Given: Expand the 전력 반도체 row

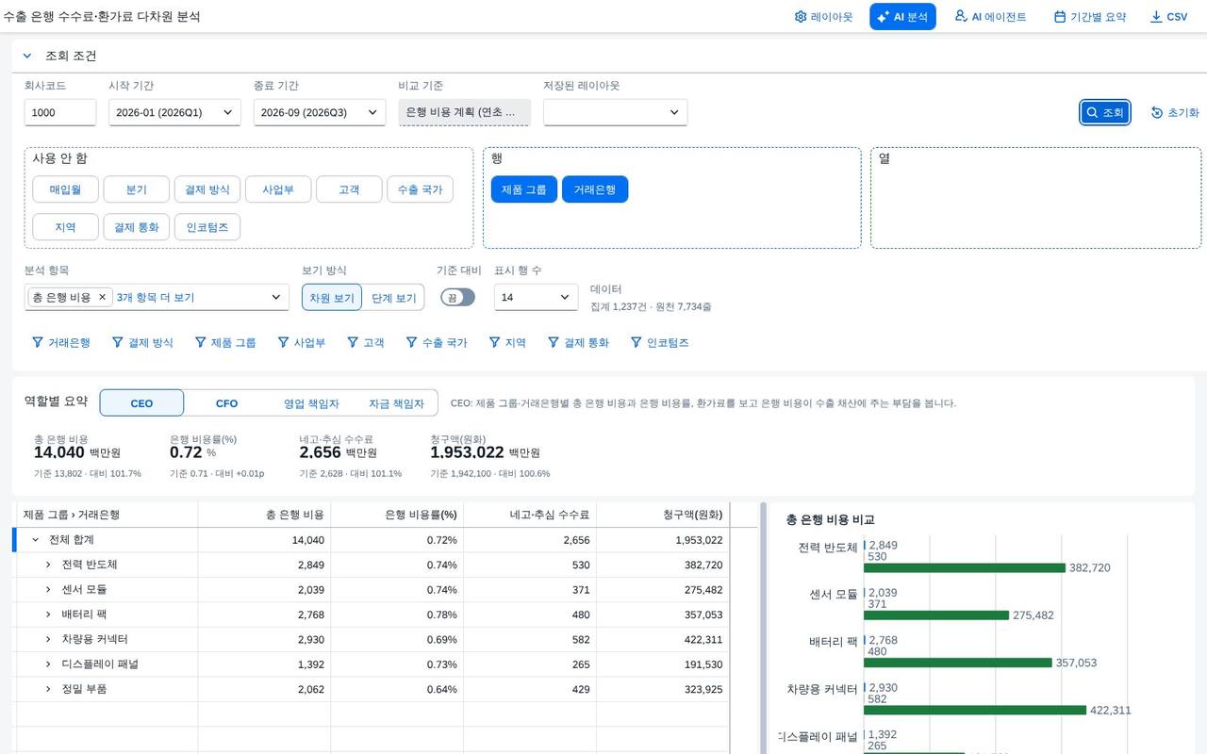Looking at the screenshot, I should pyautogui.click(x=48, y=565).
